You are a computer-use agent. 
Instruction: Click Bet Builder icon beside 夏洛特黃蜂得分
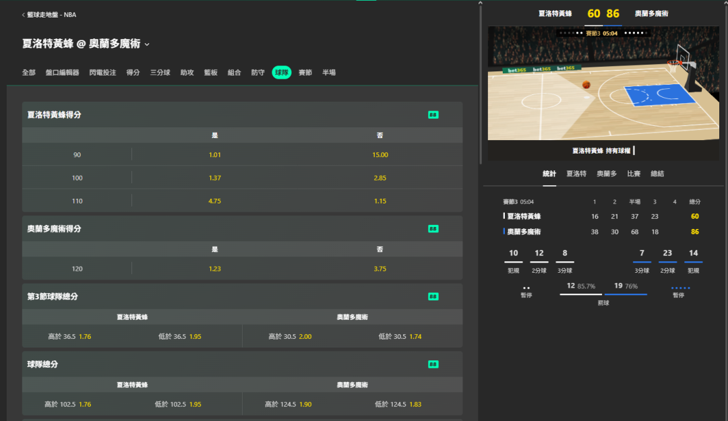[433, 115]
